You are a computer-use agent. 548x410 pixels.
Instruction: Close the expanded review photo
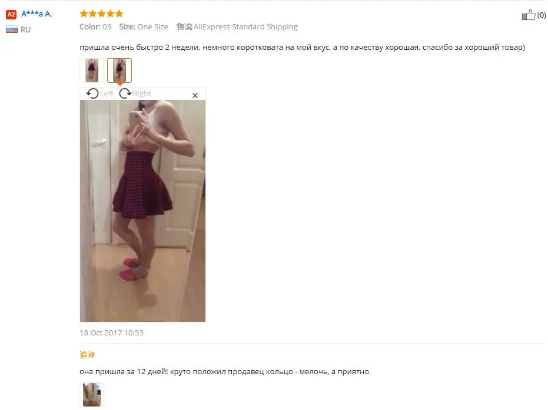point(195,96)
